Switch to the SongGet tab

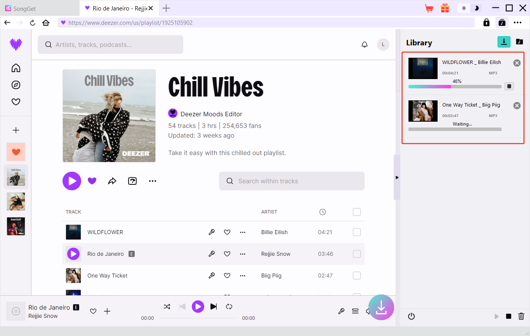[x=39, y=8]
